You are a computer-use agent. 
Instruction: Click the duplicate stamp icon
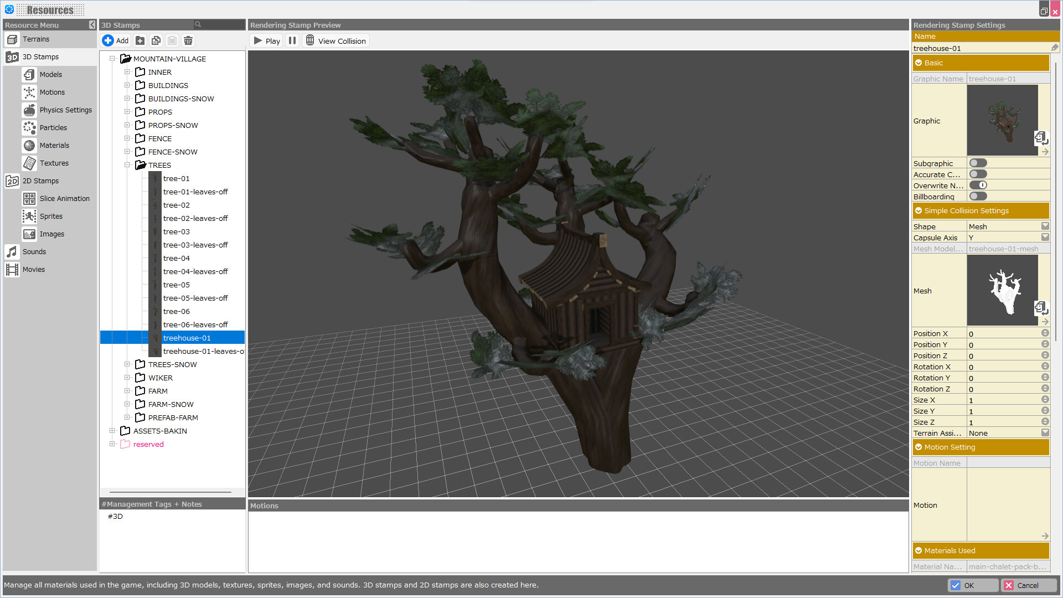(156, 40)
